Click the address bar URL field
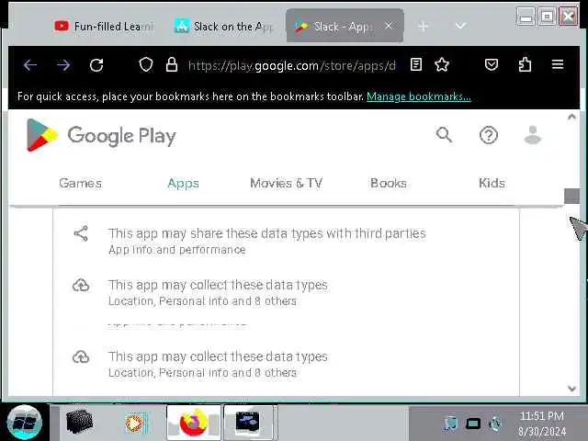The height and width of the screenshot is (441, 588). tap(292, 65)
